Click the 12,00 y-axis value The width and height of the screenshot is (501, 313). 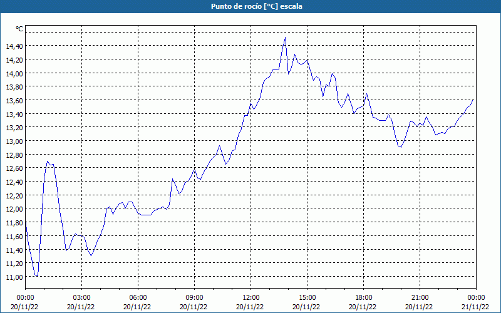click(x=14, y=209)
